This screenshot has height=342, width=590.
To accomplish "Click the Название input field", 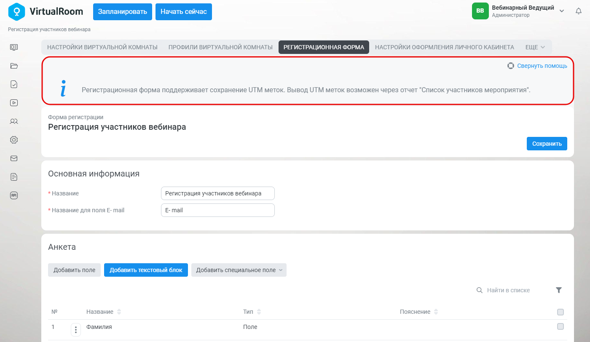I will pos(218,193).
